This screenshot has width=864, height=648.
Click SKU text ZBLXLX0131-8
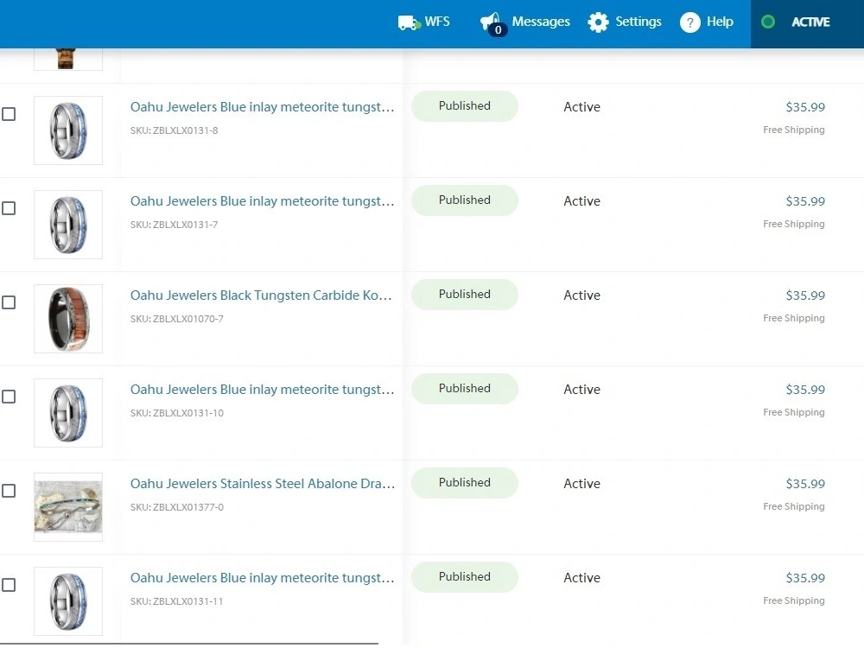pos(175,130)
